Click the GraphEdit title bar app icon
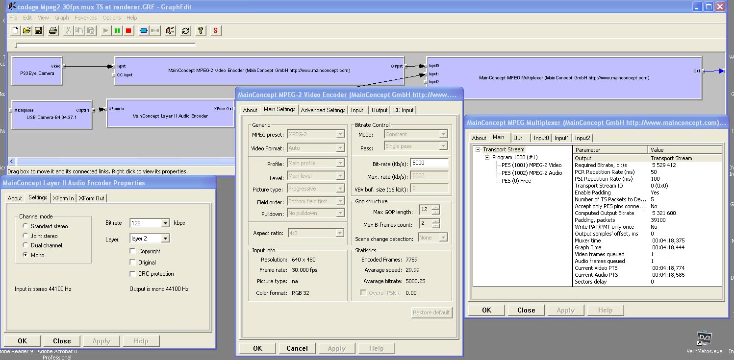The image size is (734, 360). click(11, 7)
